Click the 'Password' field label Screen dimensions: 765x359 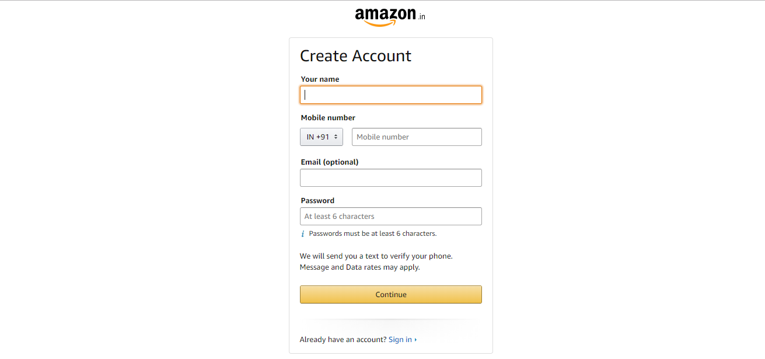(x=317, y=201)
